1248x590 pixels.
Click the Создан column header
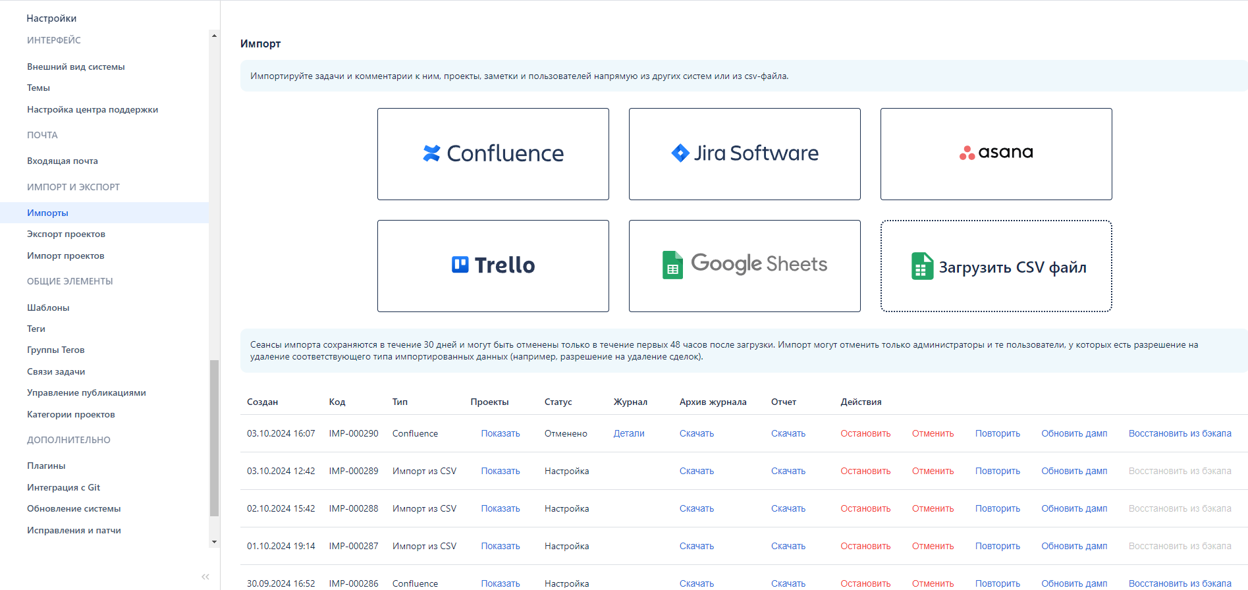tap(262, 402)
